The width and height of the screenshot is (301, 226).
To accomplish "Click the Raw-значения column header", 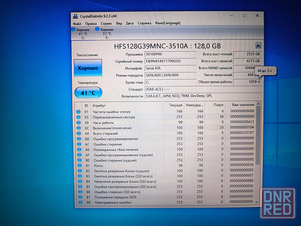I will (x=241, y=105).
